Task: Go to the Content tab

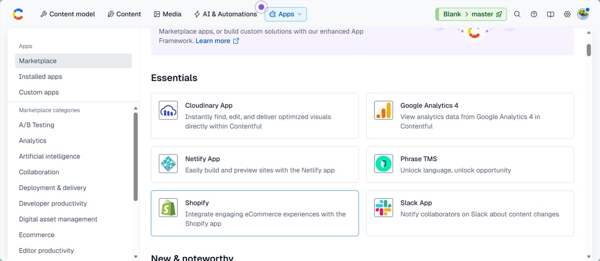Action: (124, 14)
